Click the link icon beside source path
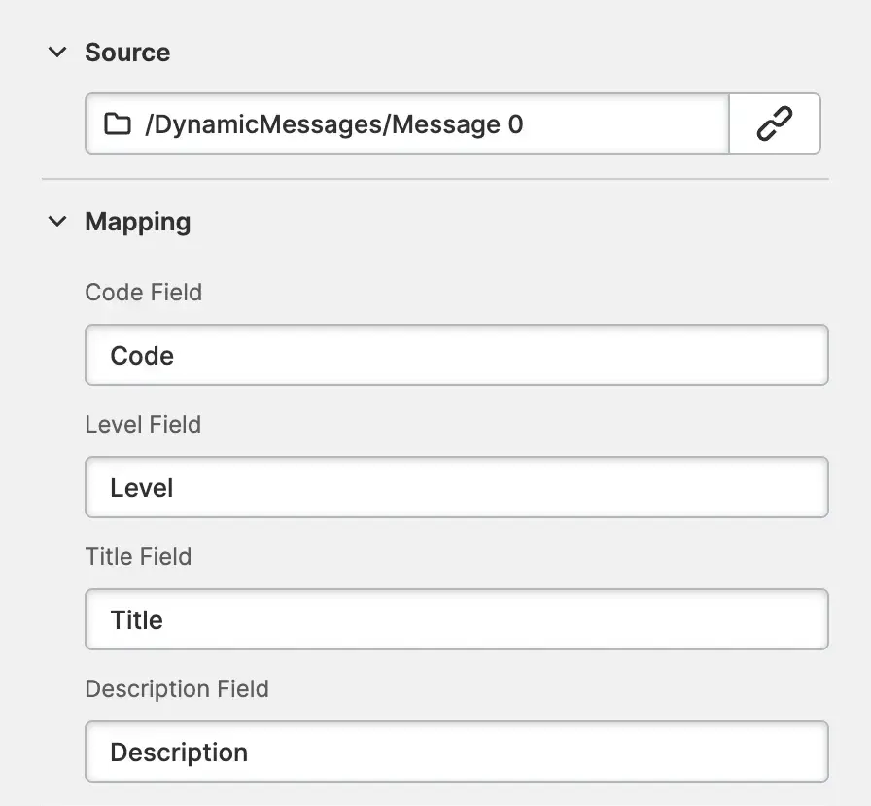The image size is (871, 806). click(774, 124)
